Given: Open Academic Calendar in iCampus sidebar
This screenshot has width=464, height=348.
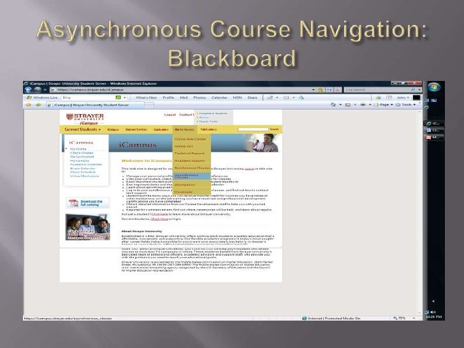Looking at the screenshot, I should (x=86, y=164).
